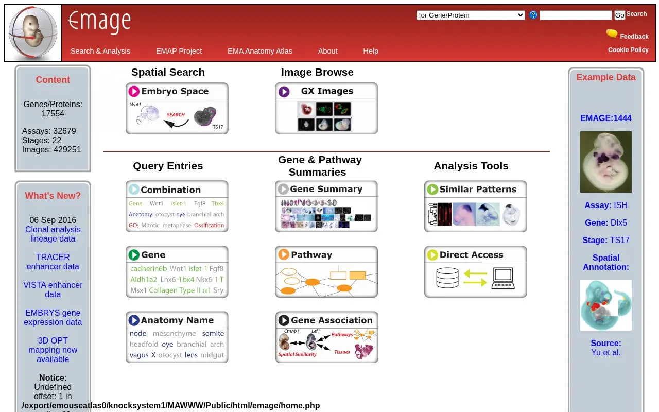Screen dimensions: 659x412
Task: Open the Feedback link
Action: pos(634,37)
